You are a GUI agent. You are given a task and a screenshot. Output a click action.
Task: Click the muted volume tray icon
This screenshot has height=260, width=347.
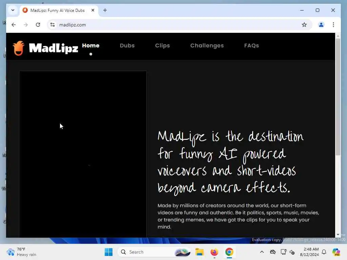pos(292,252)
